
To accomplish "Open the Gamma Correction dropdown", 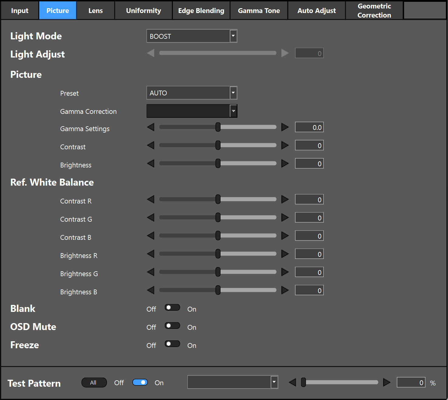I will 192,111.
